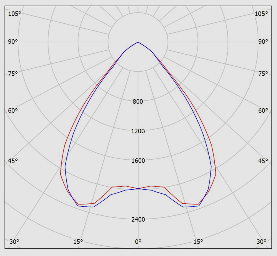
Task: Click the 0° angle label
Action: point(138,242)
